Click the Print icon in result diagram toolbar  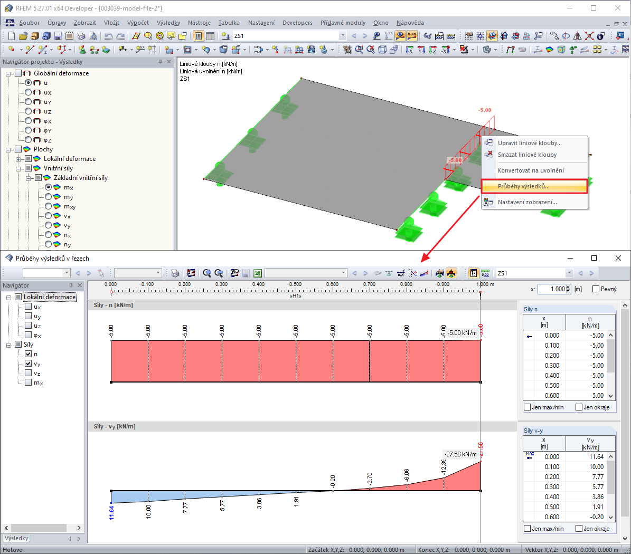click(x=175, y=273)
